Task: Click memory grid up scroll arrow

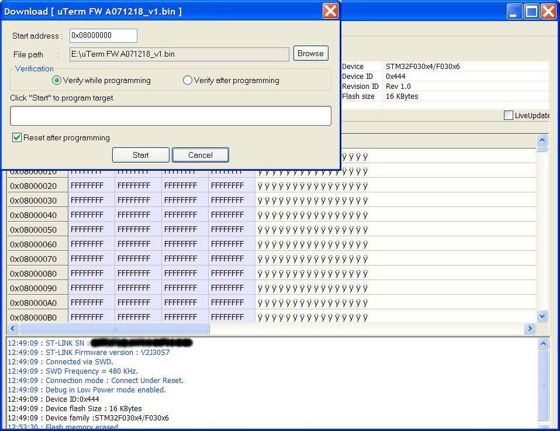Action: pos(542,140)
